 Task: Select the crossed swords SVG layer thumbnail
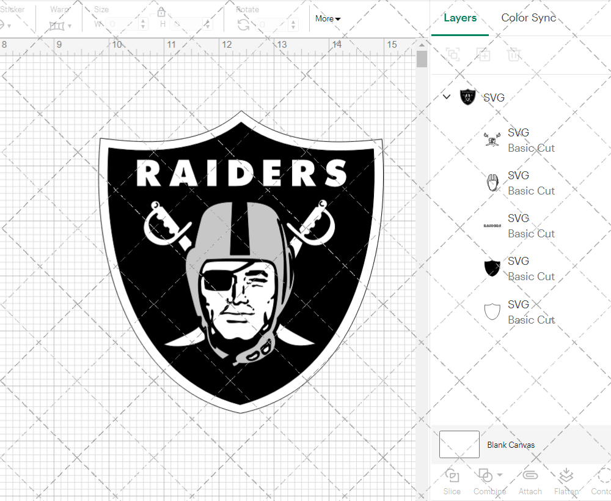492,139
